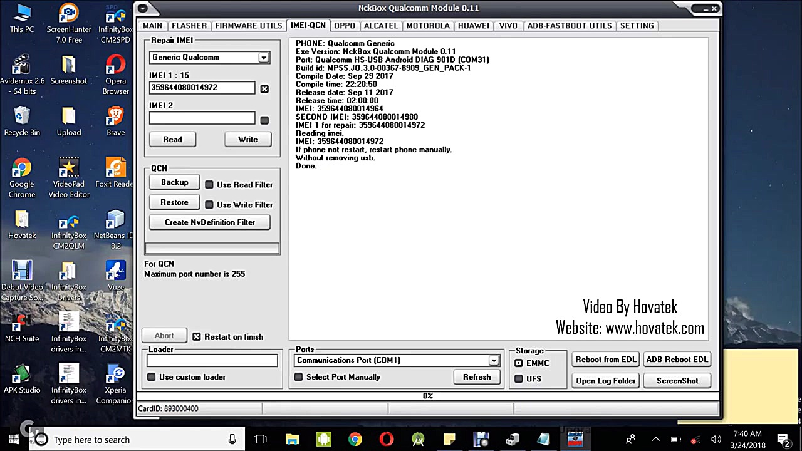Launch Google Chrome from the desktop
The height and width of the screenshot is (451, 802).
pos(22,179)
